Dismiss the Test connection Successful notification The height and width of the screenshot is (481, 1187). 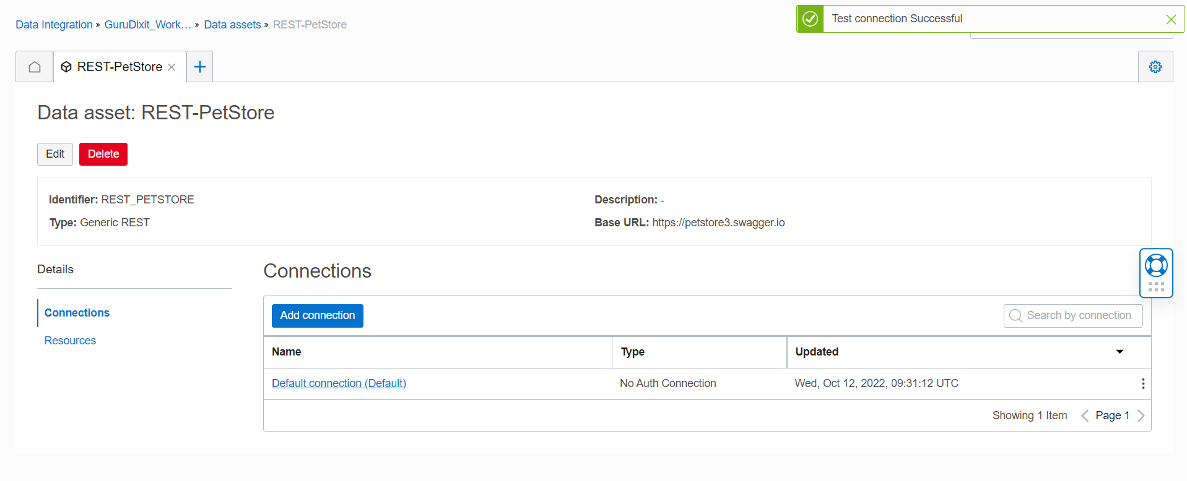click(1170, 19)
